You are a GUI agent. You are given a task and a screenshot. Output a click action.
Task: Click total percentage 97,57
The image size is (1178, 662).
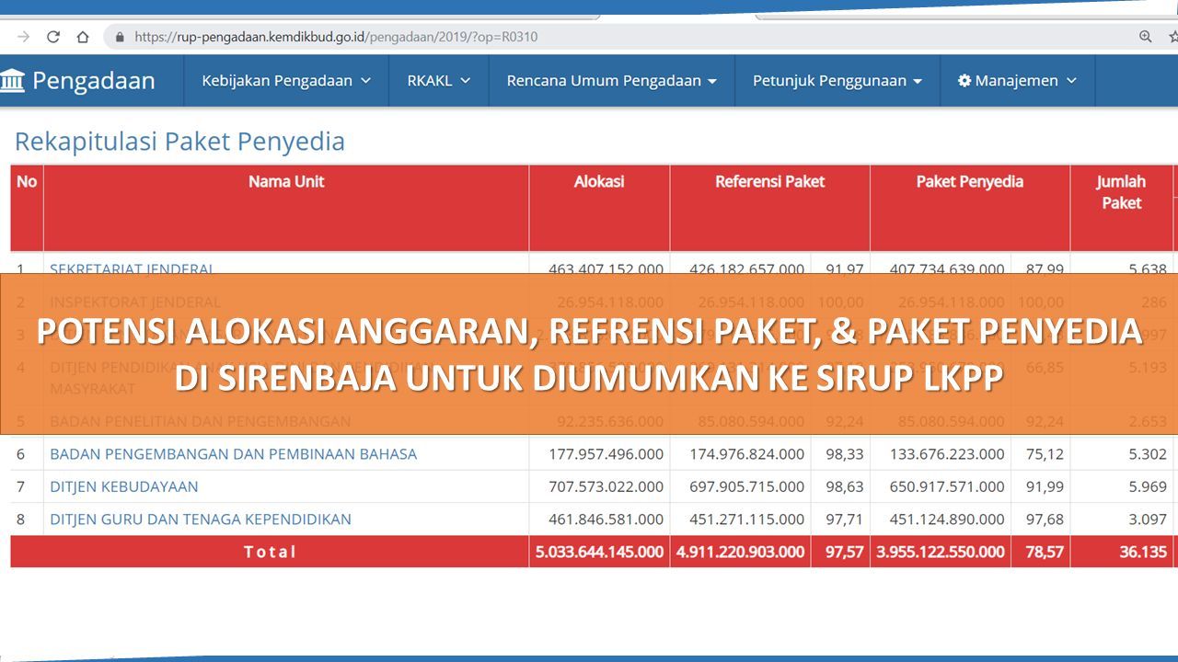point(844,552)
